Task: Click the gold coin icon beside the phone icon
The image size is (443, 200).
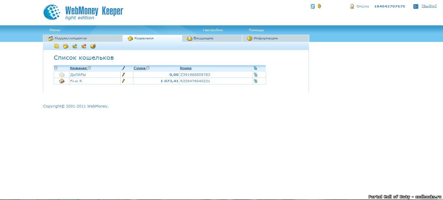Action: tap(319, 6)
